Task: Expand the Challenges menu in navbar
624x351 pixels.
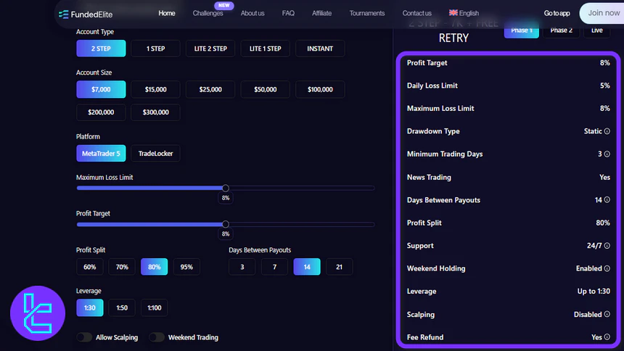Action: [x=208, y=13]
